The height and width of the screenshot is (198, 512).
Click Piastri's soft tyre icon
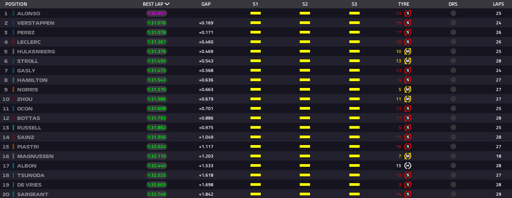coord(408,147)
